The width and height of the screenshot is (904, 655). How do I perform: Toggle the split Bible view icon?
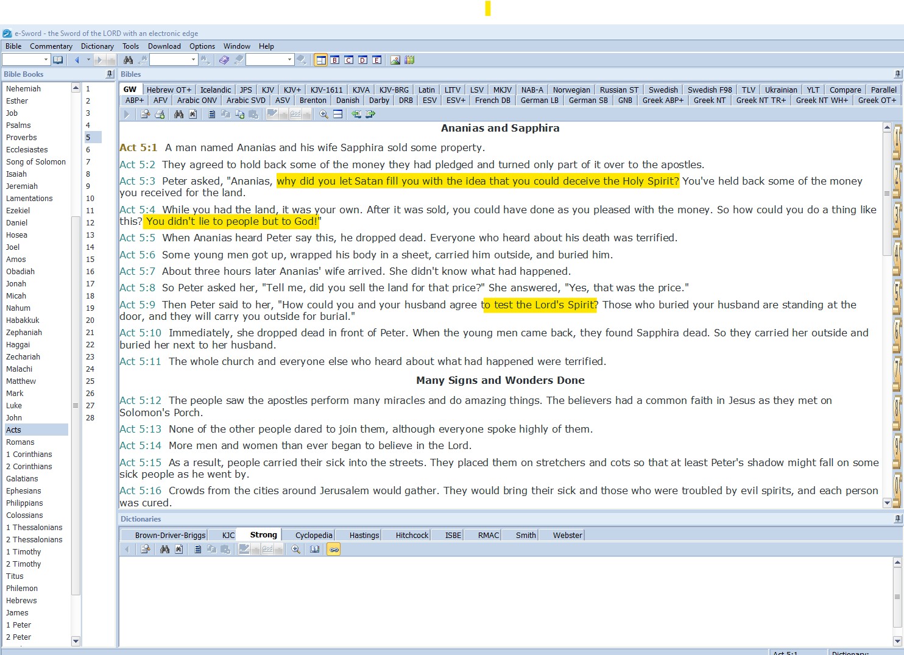(337, 114)
